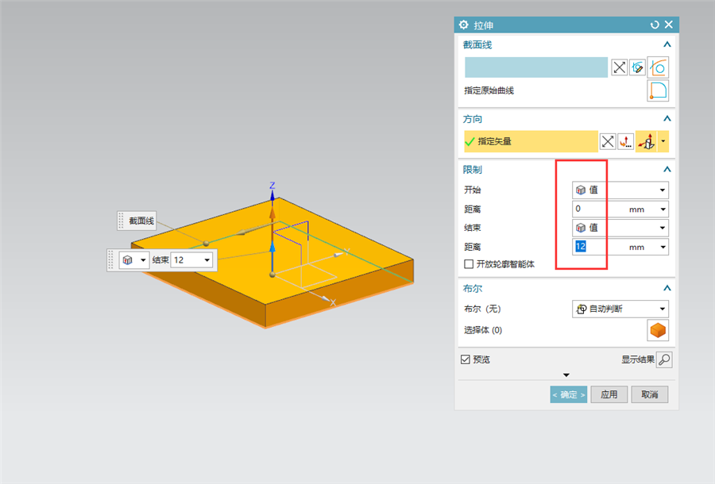
Task: Open the vector dialog icon beside 指定矢量
Action: coord(626,141)
